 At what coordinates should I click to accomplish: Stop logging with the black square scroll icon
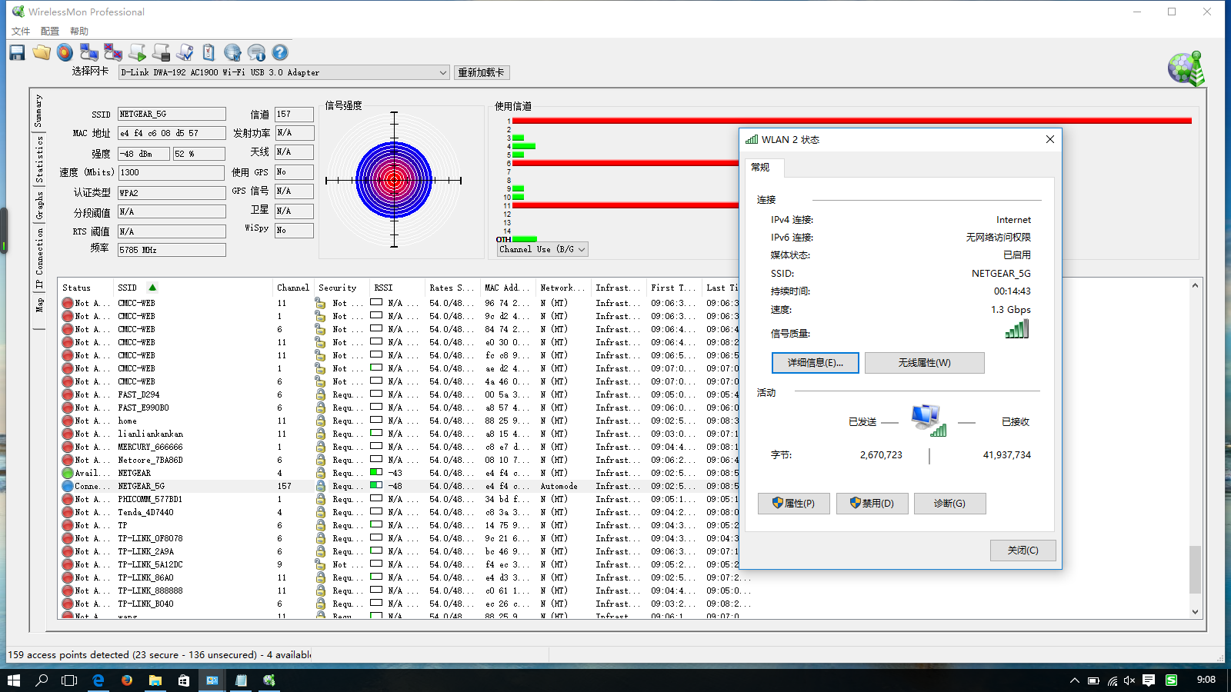(x=161, y=52)
